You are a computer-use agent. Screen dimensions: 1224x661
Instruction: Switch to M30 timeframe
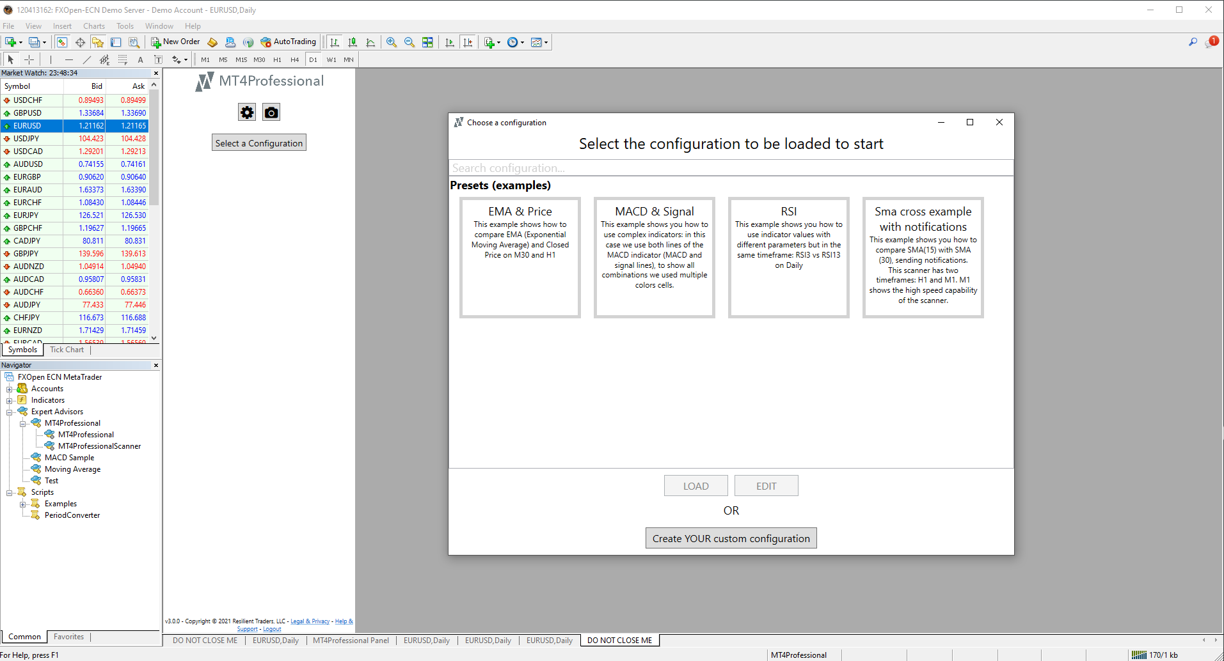(x=259, y=59)
